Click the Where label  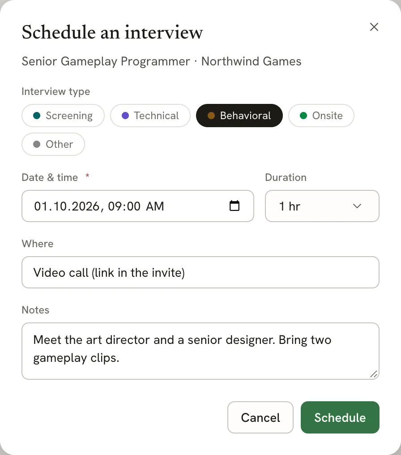point(38,244)
